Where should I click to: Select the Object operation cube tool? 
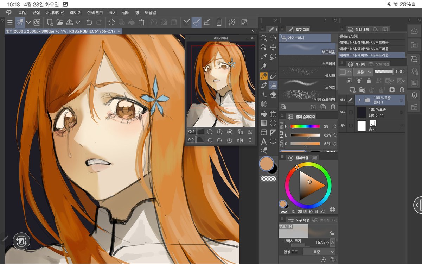tap(263, 47)
